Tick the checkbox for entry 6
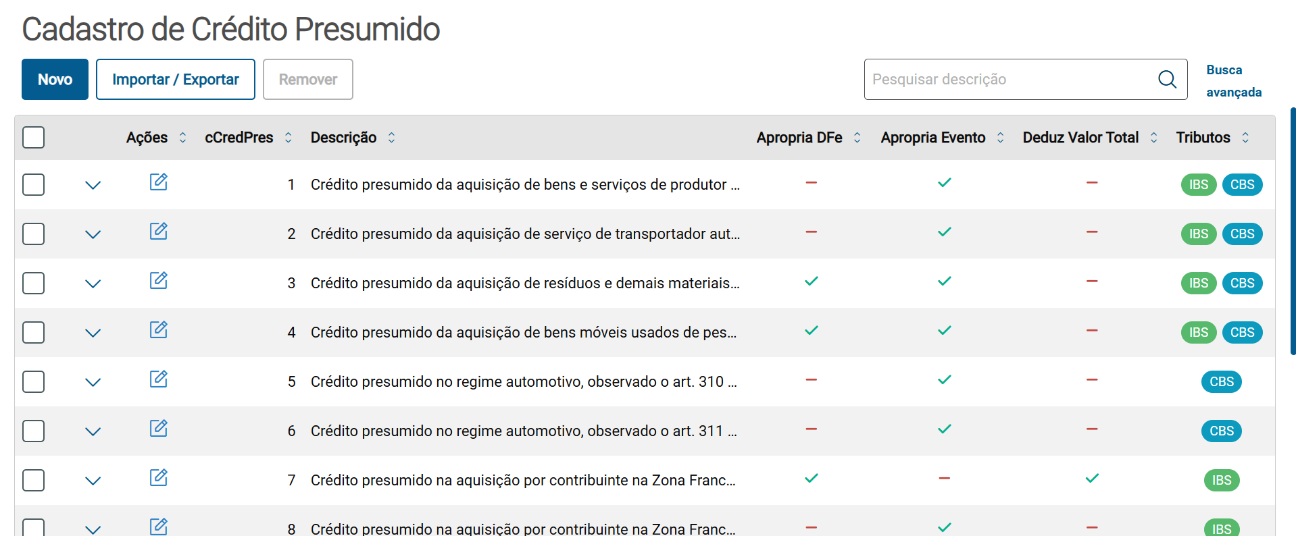1296x536 pixels. pyautogui.click(x=34, y=431)
